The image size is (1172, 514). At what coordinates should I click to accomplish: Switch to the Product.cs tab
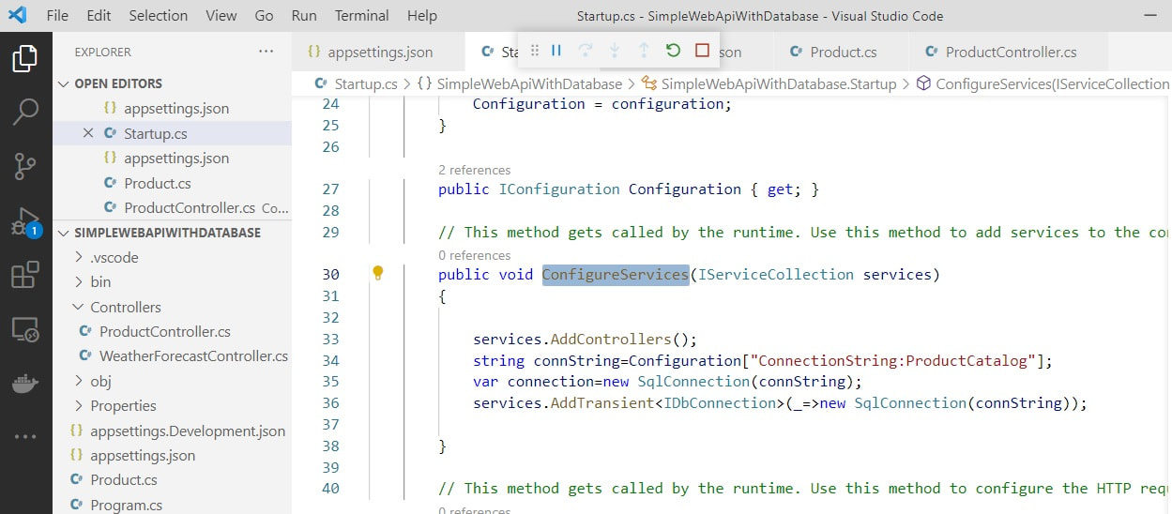[841, 52]
